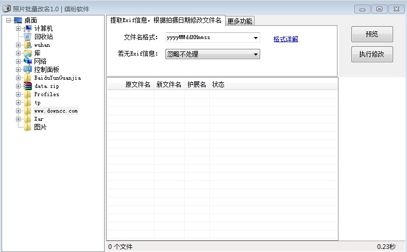The width and height of the screenshot is (407, 252).
Task: Select the 提取Exif信息 tab
Action: point(165,20)
